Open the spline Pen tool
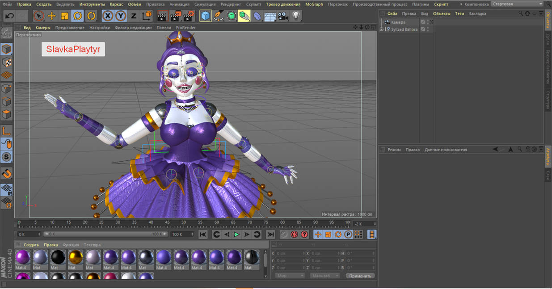 [x=219, y=16]
